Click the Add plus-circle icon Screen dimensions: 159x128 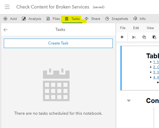[x=5, y=19]
